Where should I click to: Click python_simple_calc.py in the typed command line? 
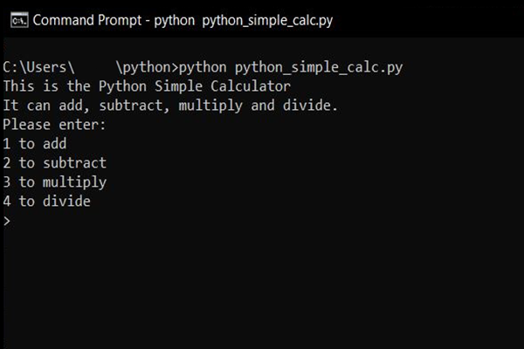pyautogui.click(x=319, y=68)
